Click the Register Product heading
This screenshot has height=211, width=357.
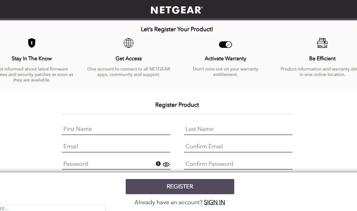[177, 105]
